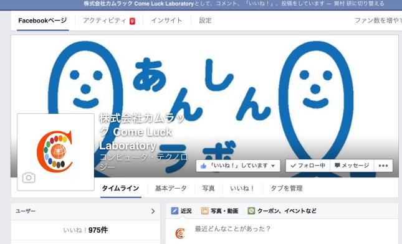This screenshot has width=402, height=244.
Task: Open the 「いいね！」しています dropdown arrow
Action: (x=274, y=166)
